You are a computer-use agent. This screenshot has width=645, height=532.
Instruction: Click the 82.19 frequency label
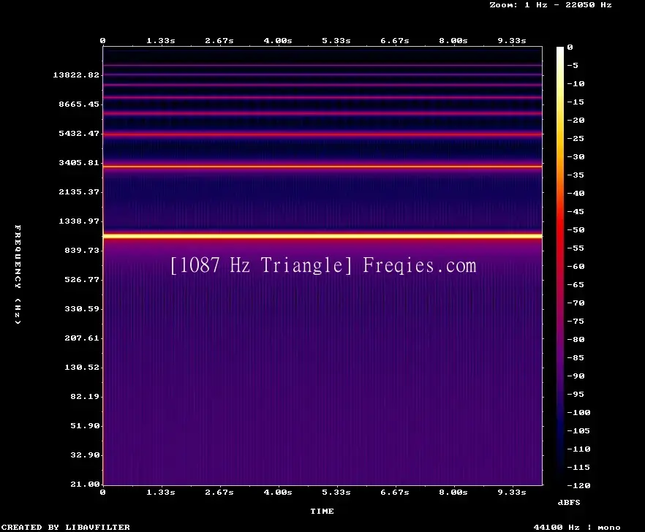(x=85, y=396)
